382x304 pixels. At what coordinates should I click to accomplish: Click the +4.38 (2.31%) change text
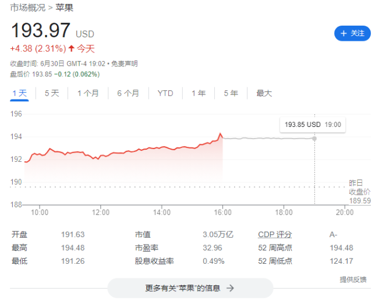pyautogui.click(x=38, y=49)
